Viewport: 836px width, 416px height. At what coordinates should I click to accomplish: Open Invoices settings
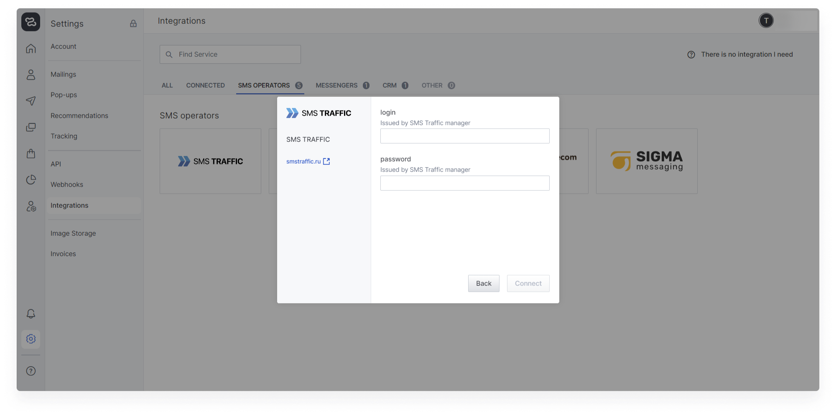(x=63, y=254)
